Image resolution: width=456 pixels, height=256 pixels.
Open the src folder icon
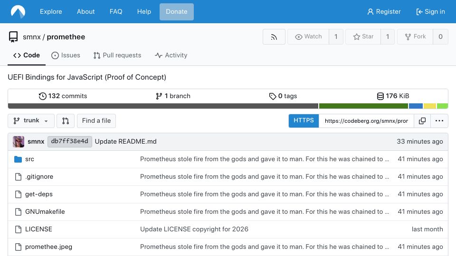[18, 159]
